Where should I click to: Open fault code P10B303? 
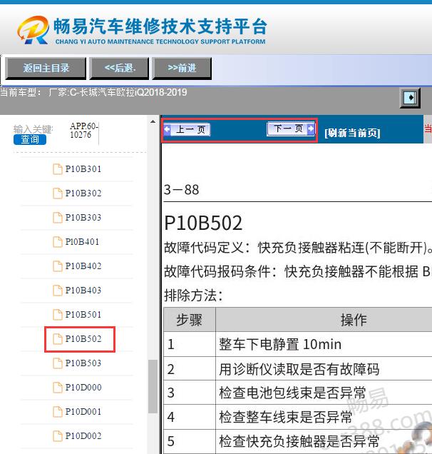point(83,218)
